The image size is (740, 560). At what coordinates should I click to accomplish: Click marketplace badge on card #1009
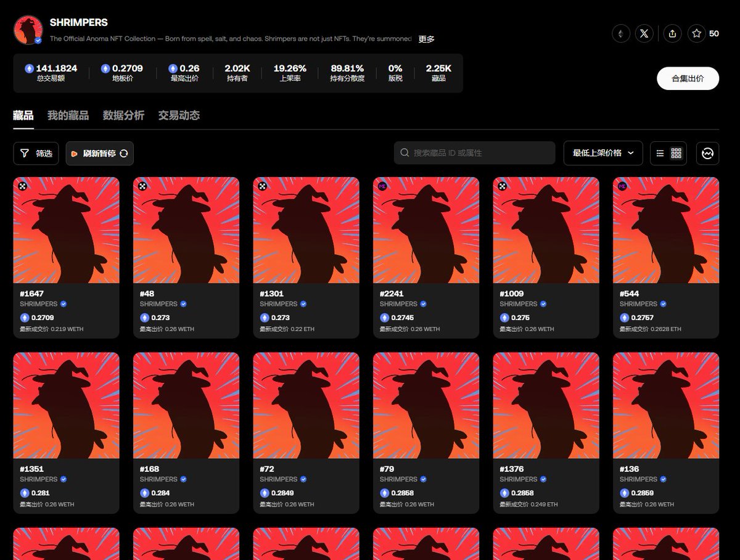503,186
